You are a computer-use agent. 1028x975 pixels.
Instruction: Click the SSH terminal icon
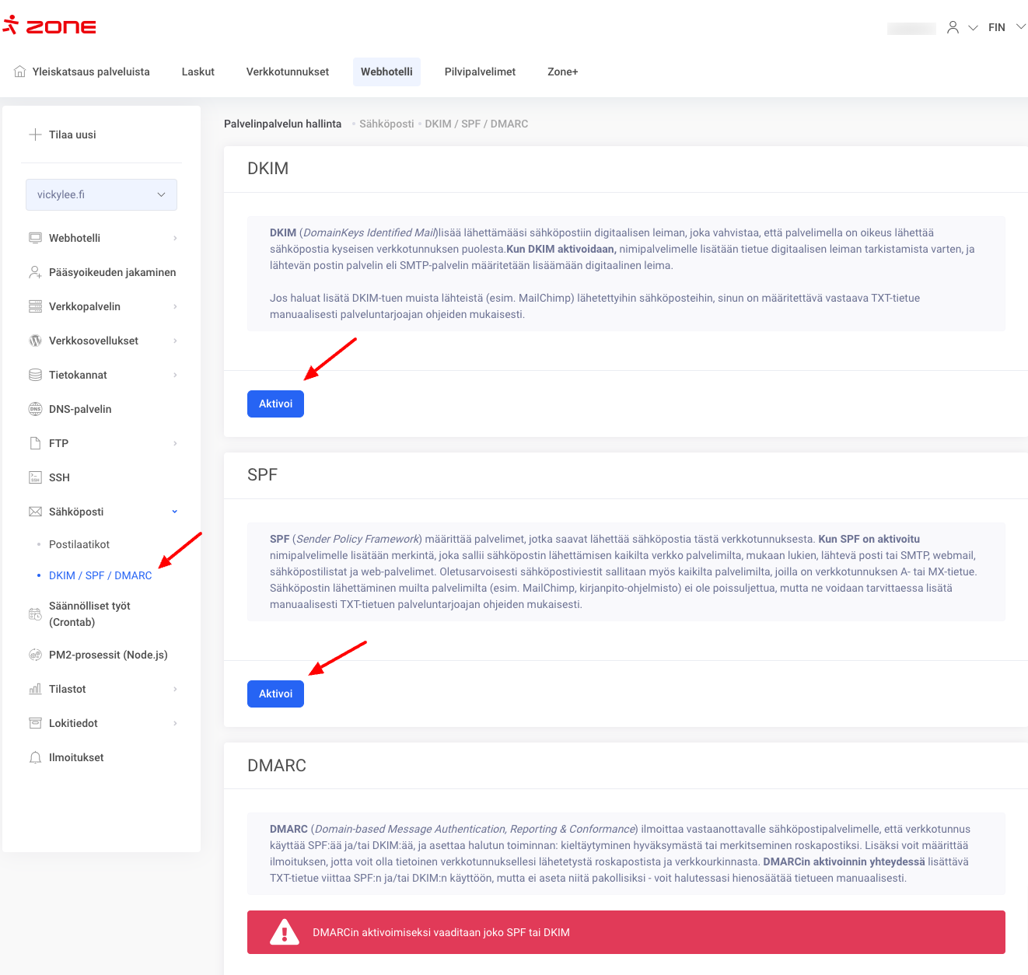coord(35,477)
